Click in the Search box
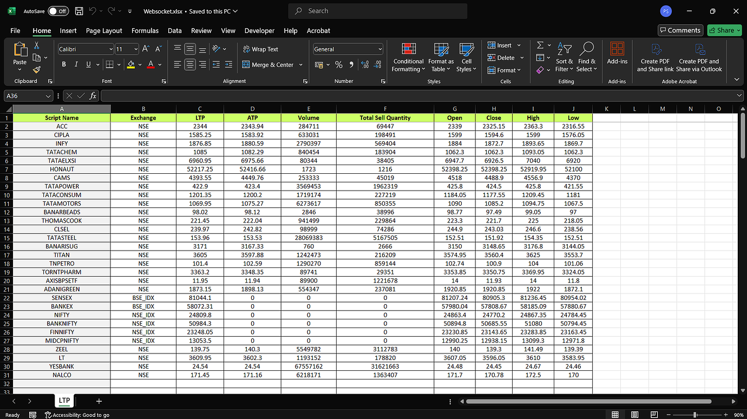The height and width of the screenshot is (419, 747). 378,11
